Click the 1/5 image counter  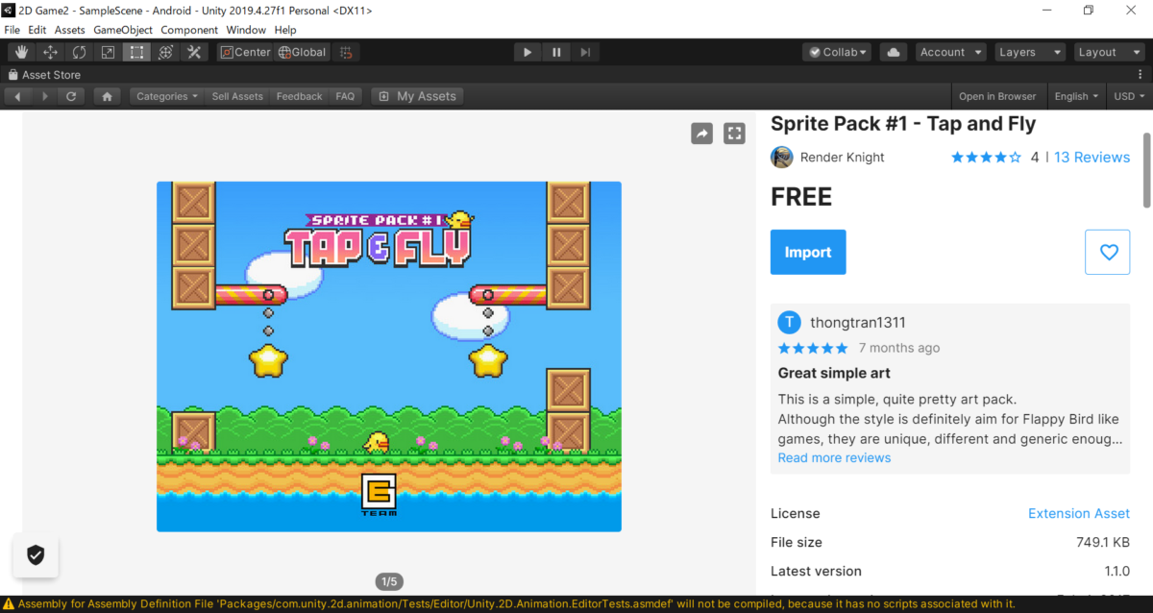point(389,581)
